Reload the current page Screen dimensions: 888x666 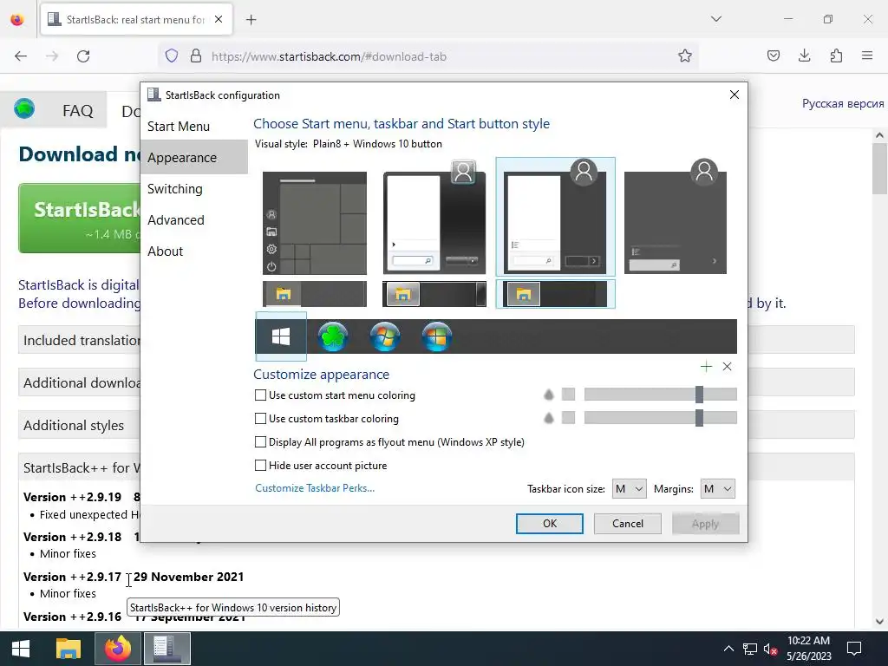pos(83,56)
